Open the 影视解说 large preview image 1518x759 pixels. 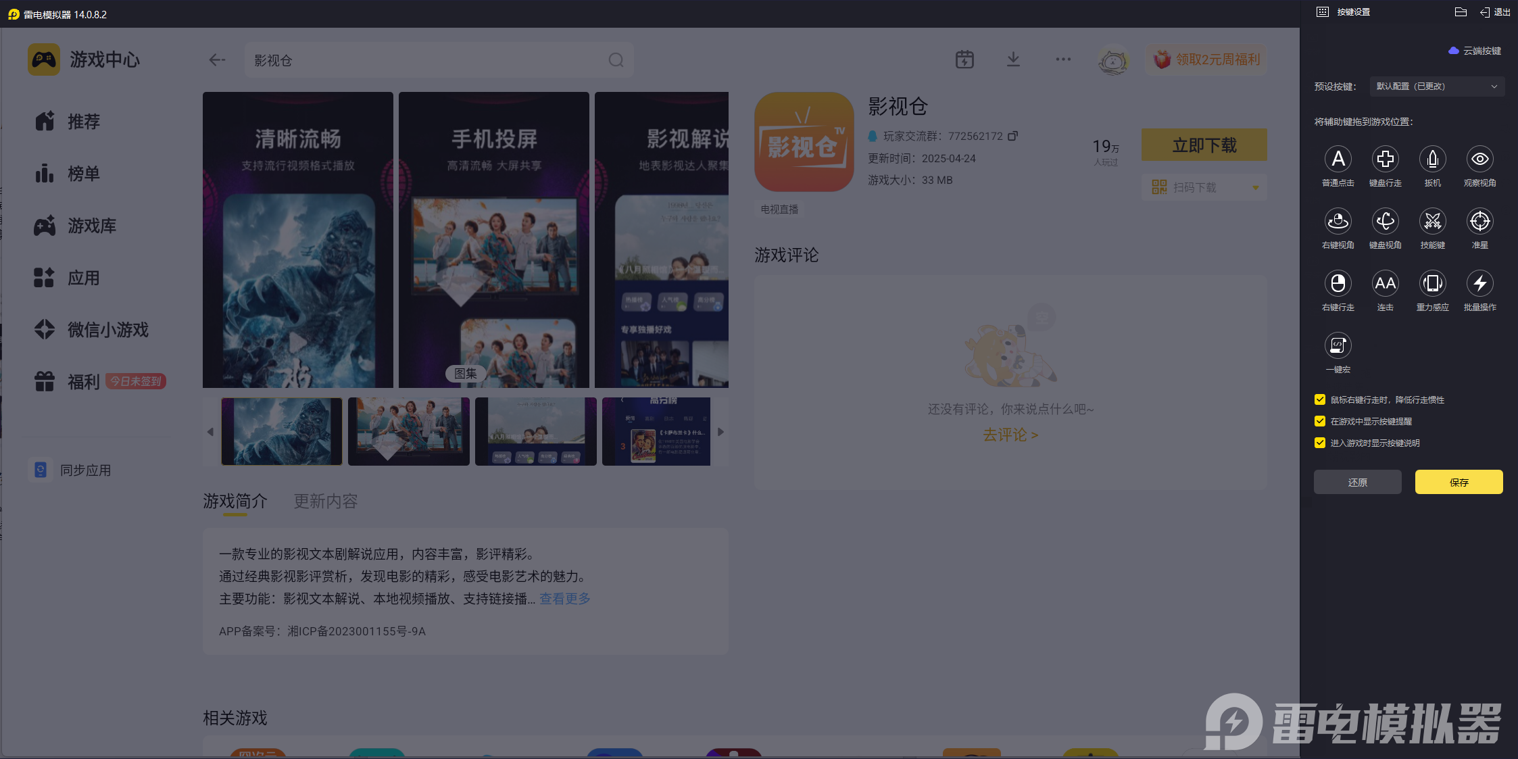[662, 240]
